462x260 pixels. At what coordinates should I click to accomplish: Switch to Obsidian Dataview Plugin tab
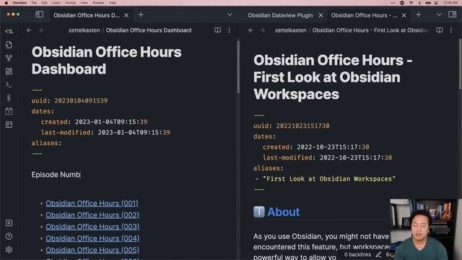coord(280,15)
